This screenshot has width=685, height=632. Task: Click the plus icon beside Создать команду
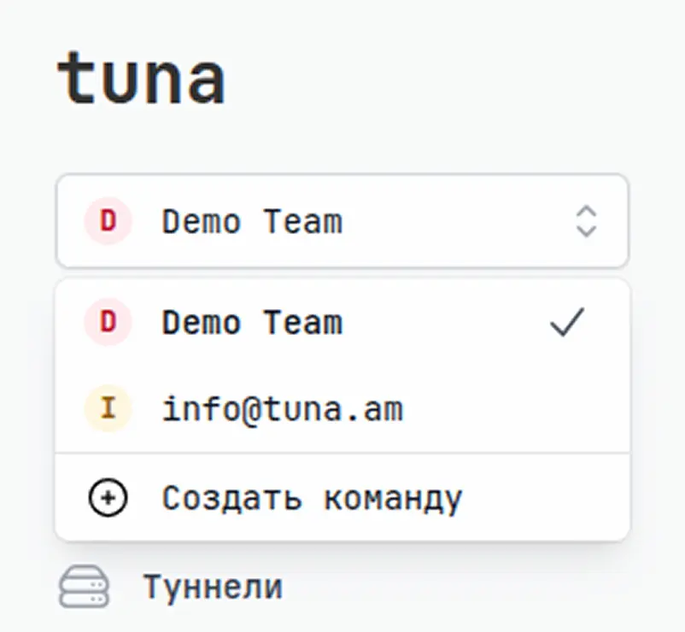click(x=106, y=496)
